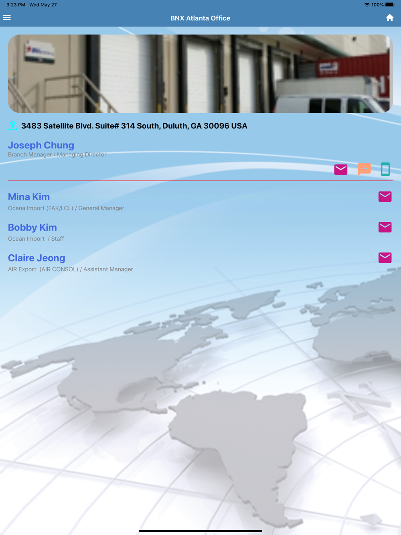The width and height of the screenshot is (401, 535).
Task: Tap the 3:23 PM clock in status bar
Action: tap(16, 5)
